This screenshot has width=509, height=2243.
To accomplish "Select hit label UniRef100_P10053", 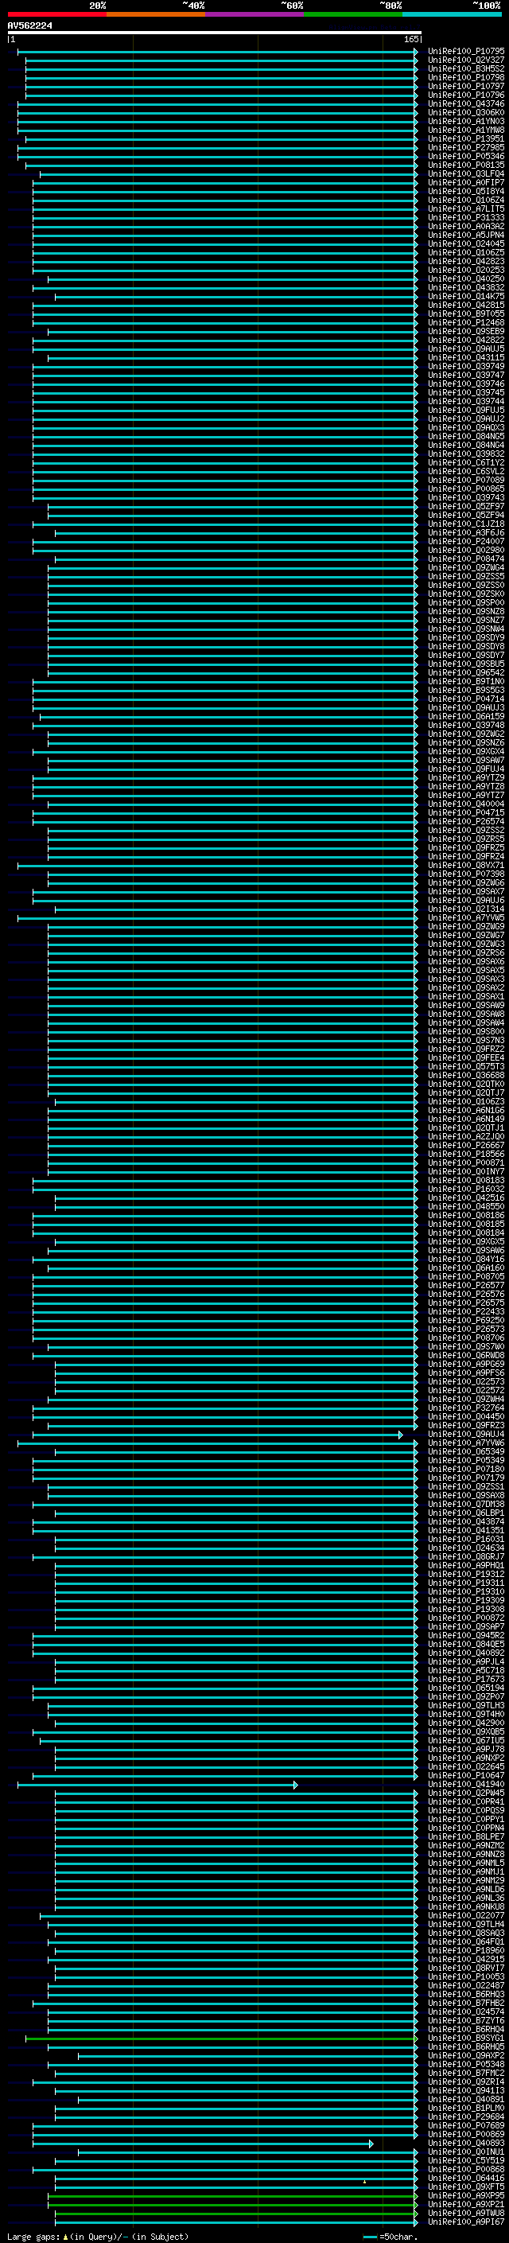I will [465, 1976].
